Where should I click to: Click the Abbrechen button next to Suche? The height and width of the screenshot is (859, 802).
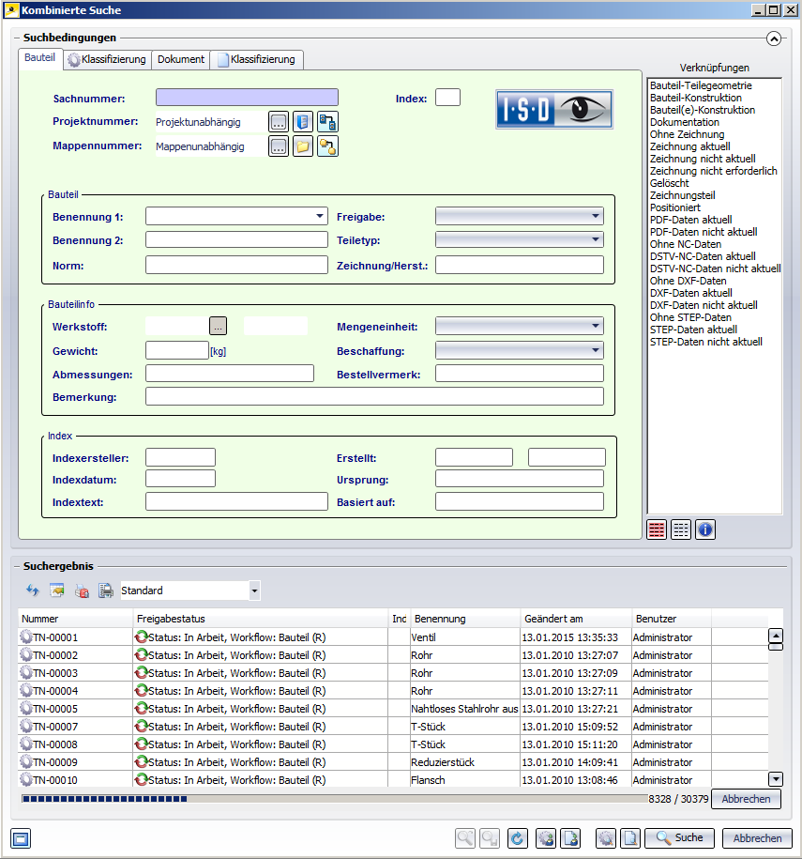point(757,838)
